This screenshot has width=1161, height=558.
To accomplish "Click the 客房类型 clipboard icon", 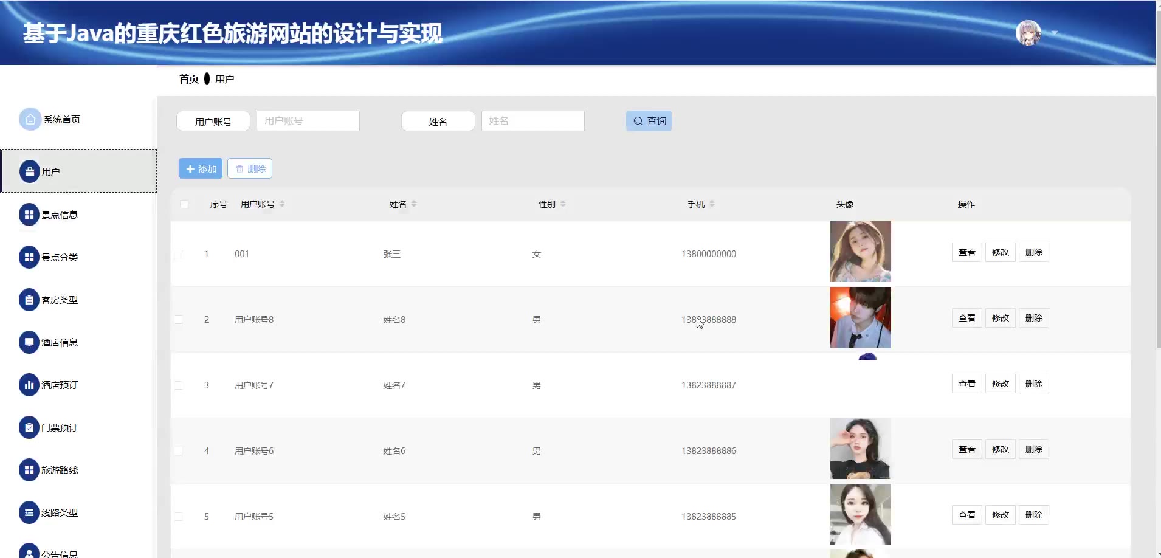I will [x=29, y=300].
